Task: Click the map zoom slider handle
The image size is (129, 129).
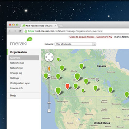Action: (x=49, y=102)
